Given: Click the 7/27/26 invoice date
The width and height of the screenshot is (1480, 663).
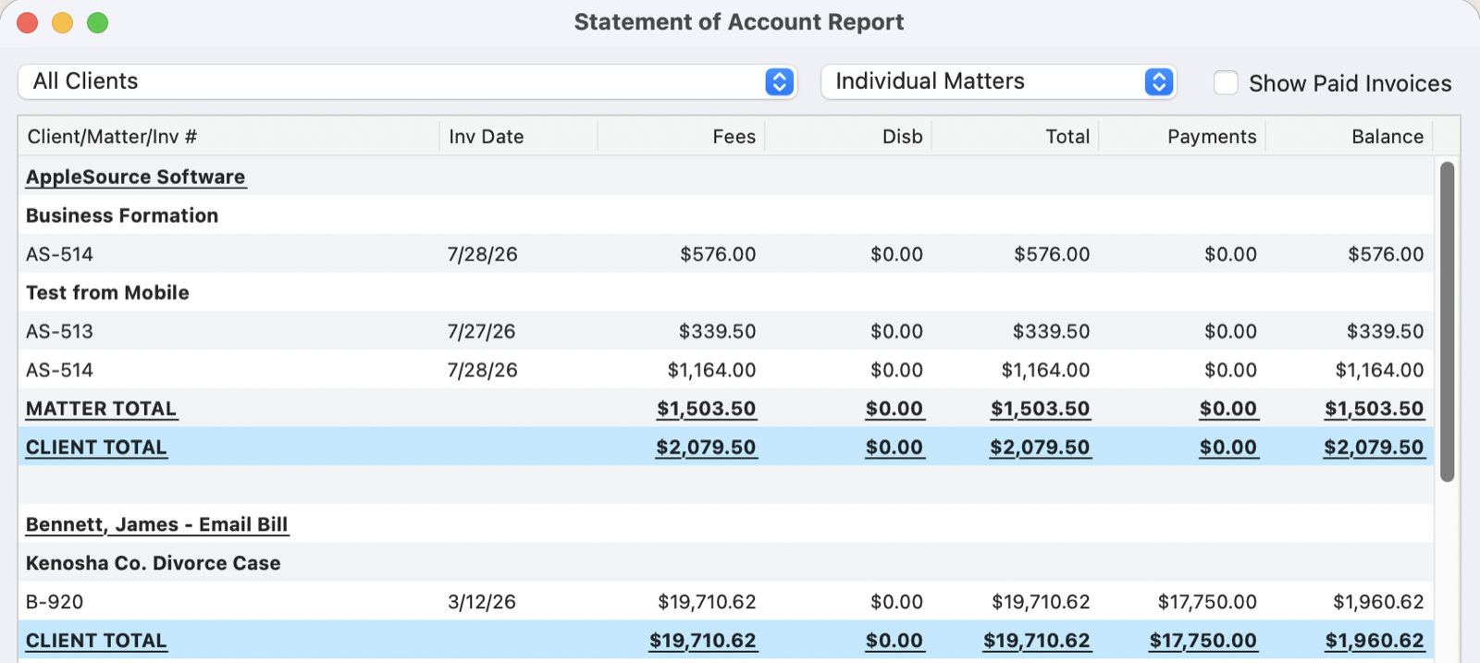Looking at the screenshot, I should (481, 331).
